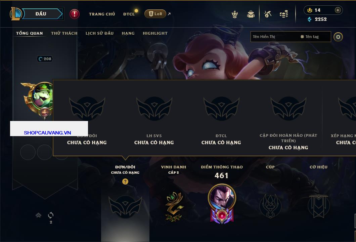Open the clash trophy laurel icon

[x=235, y=14]
